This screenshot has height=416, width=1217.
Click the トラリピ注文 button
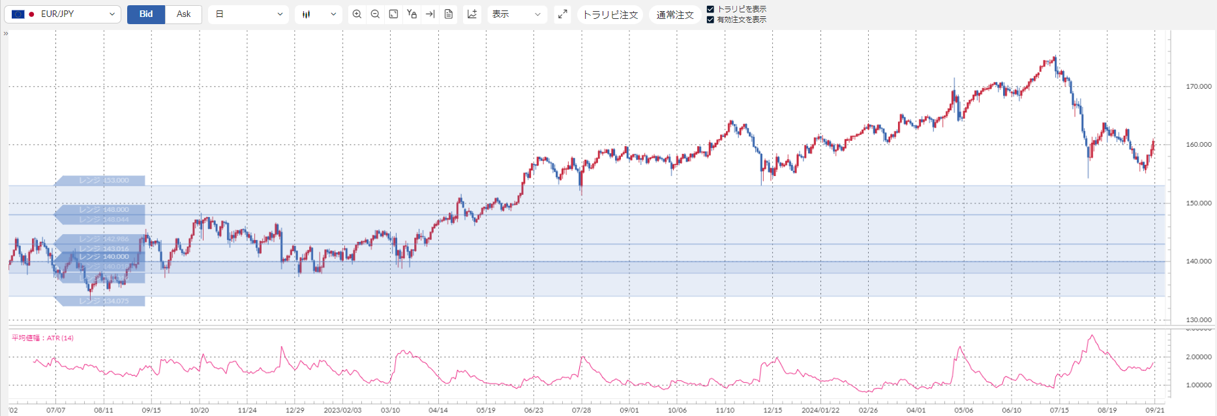610,15
